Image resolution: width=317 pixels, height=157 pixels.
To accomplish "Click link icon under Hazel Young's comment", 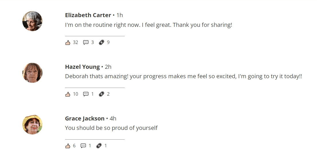I will [101, 94].
